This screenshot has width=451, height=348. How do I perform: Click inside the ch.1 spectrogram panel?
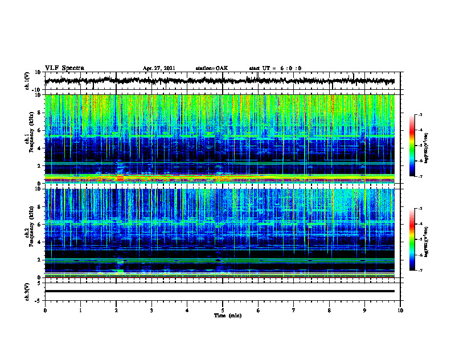(220, 139)
